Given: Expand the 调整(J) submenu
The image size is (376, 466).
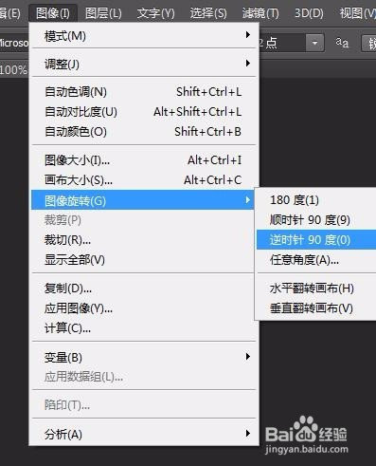Looking at the screenshot, I should 144,64.
